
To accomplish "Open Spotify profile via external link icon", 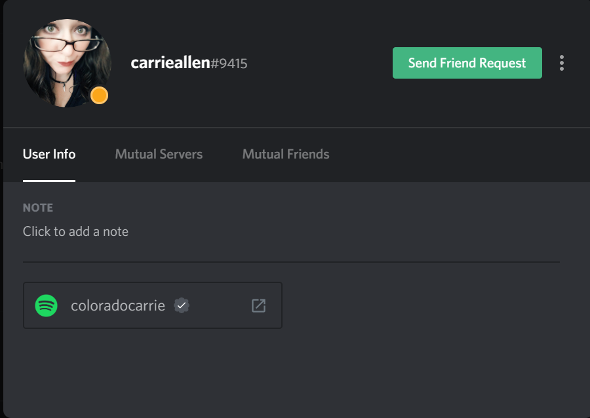I will click(259, 305).
